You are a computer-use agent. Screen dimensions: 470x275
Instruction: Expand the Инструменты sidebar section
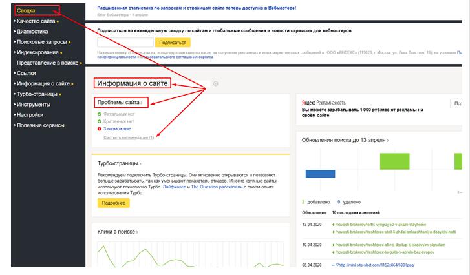coord(33,105)
